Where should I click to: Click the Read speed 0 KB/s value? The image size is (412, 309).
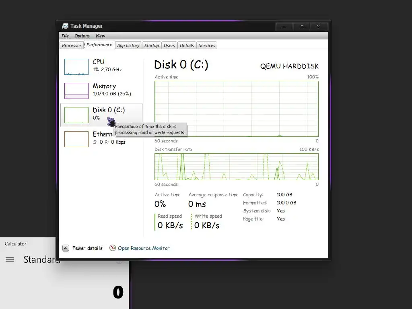pos(170,225)
